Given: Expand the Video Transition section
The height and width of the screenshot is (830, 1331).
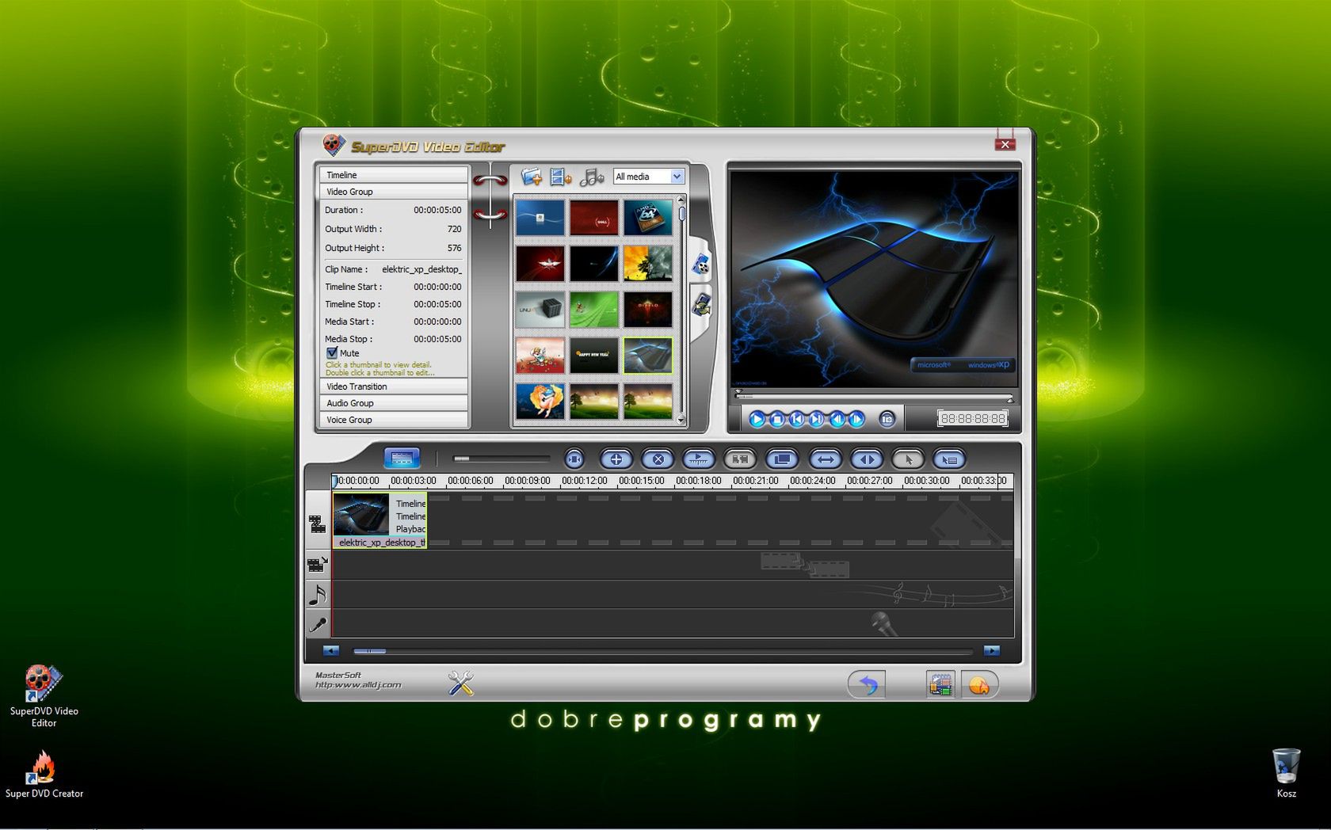Looking at the screenshot, I should coord(394,386).
